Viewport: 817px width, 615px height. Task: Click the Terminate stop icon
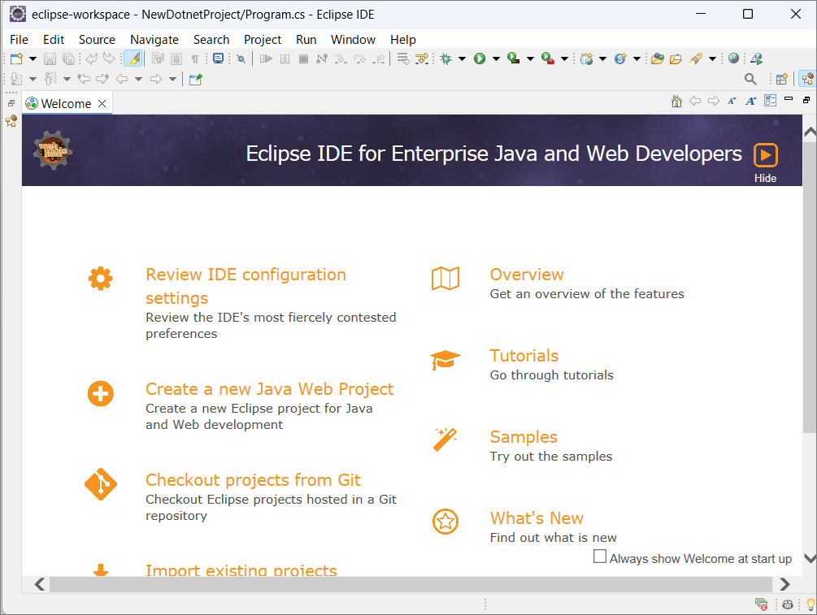(303, 58)
